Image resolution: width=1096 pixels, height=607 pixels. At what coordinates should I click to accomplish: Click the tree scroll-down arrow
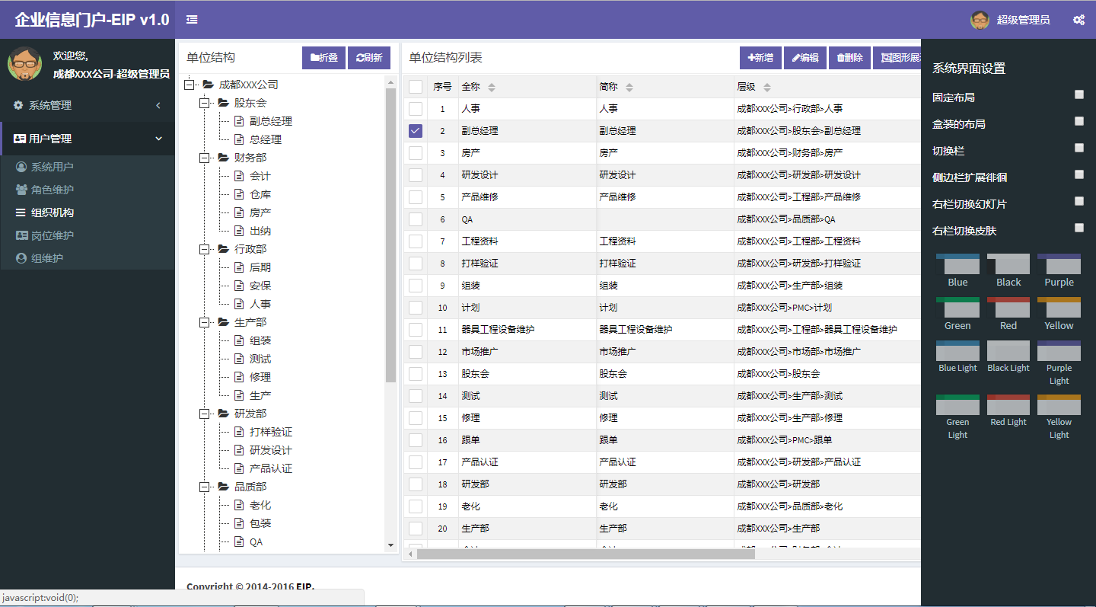391,545
